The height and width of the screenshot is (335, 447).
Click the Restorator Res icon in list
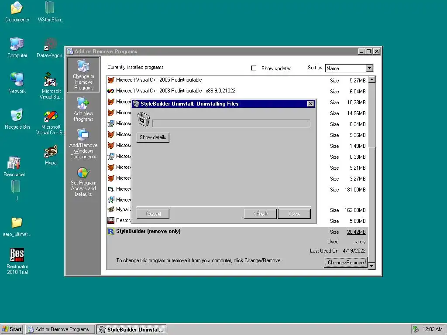pyautogui.click(x=111, y=220)
